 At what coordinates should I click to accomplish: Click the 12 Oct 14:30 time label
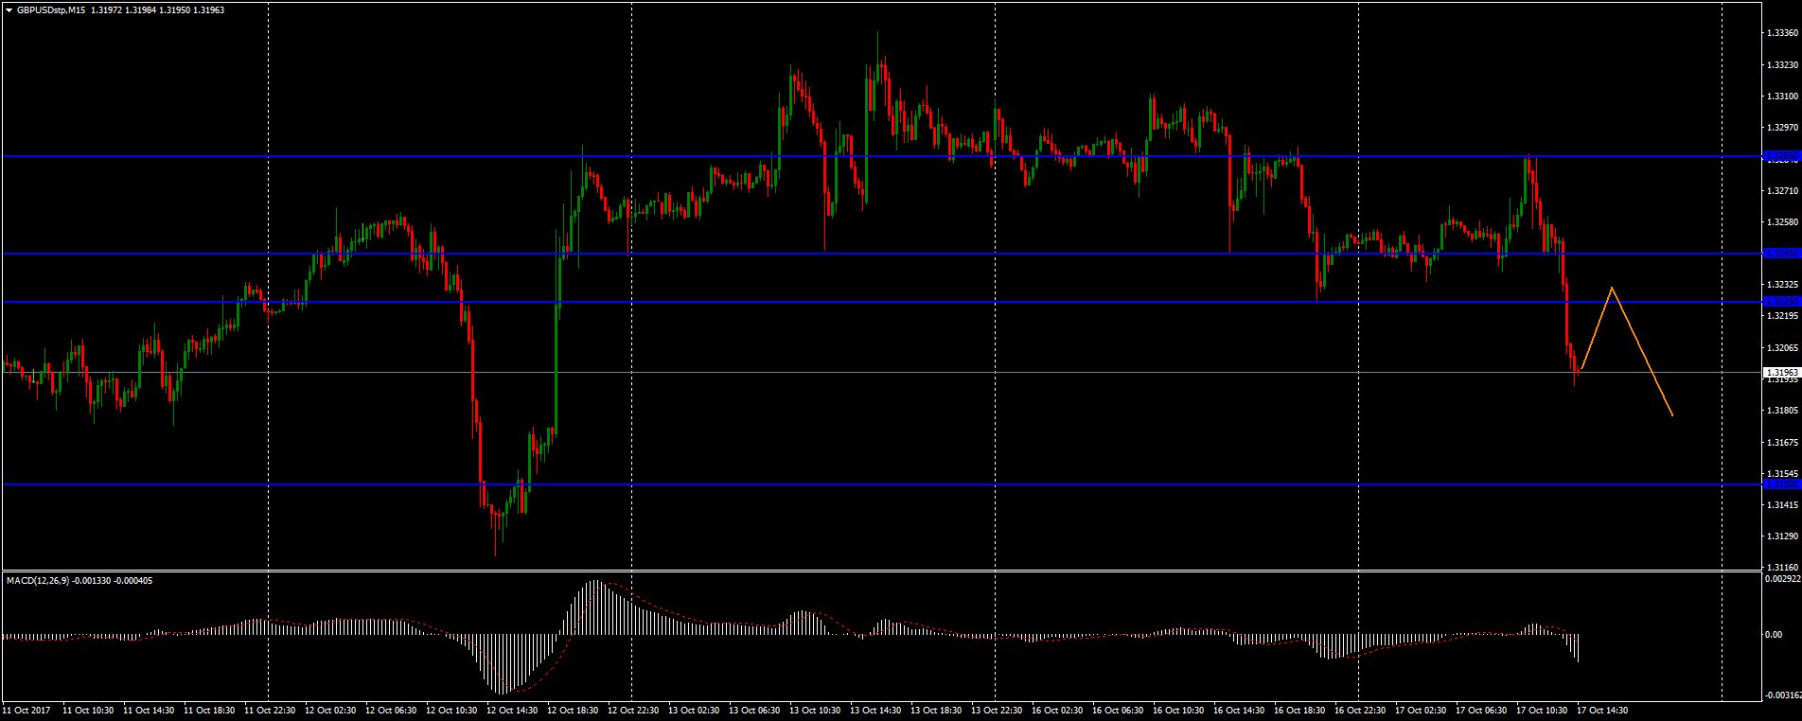point(511,709)
